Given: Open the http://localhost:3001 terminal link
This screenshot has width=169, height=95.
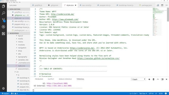Looking at the screenshot, I should [x=57, y=83].
